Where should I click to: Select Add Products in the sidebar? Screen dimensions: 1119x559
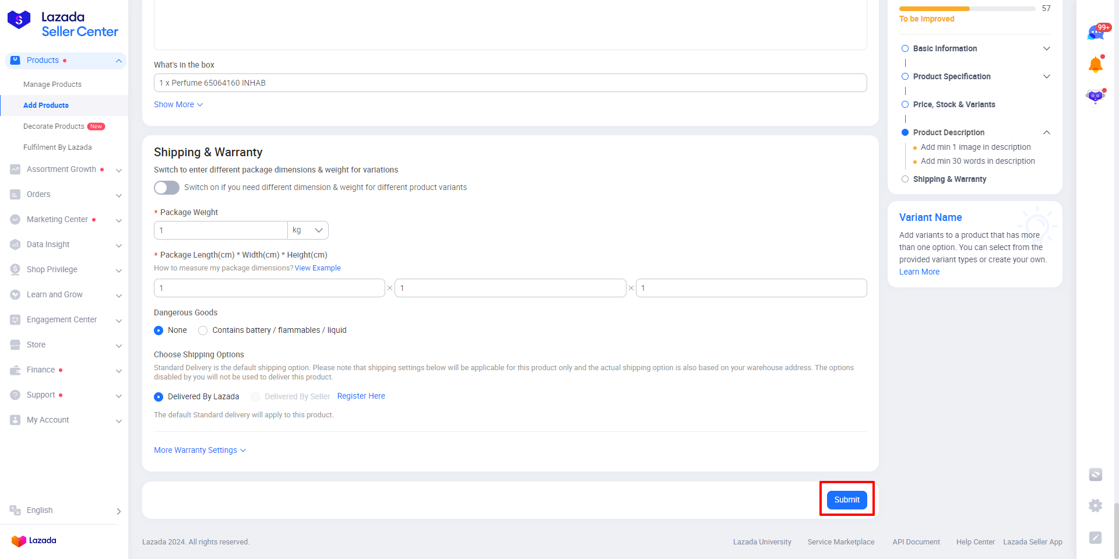46,106
